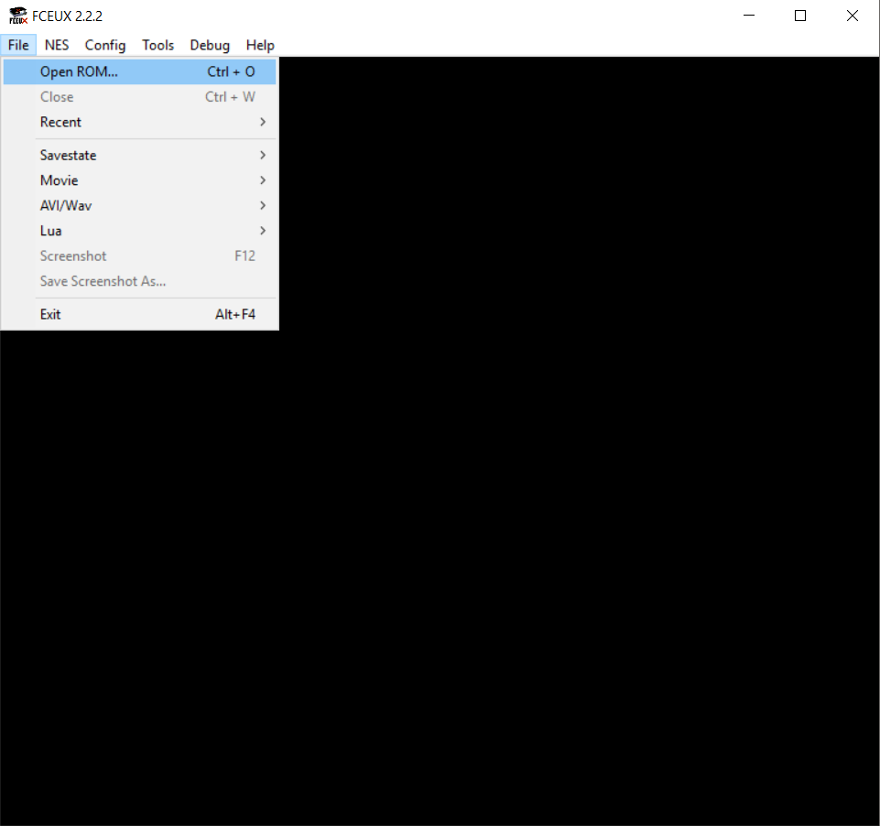This screenshot has height=826, width=880.
Task: Open the Help menu
Action: (x=260, y=45)
